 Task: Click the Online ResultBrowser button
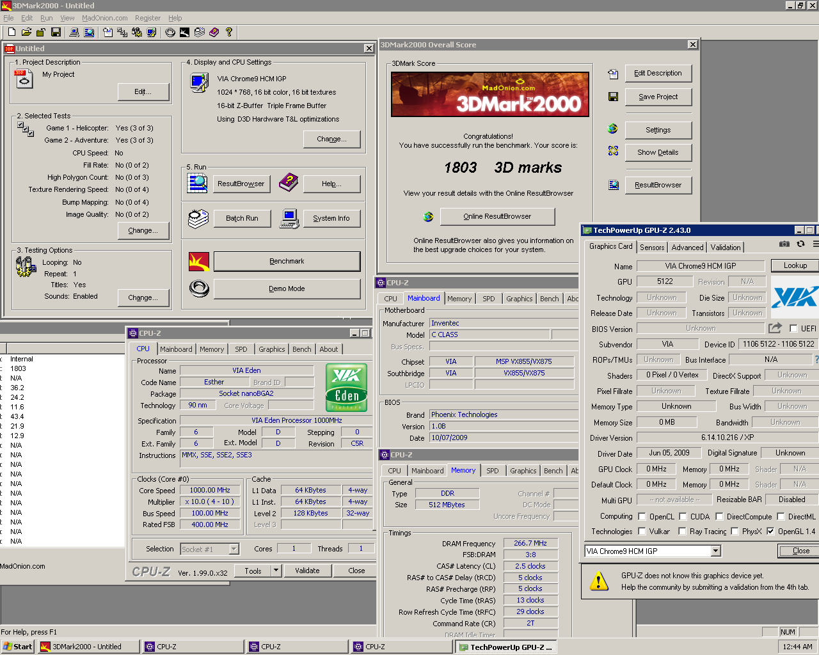[x=497, y=216]
